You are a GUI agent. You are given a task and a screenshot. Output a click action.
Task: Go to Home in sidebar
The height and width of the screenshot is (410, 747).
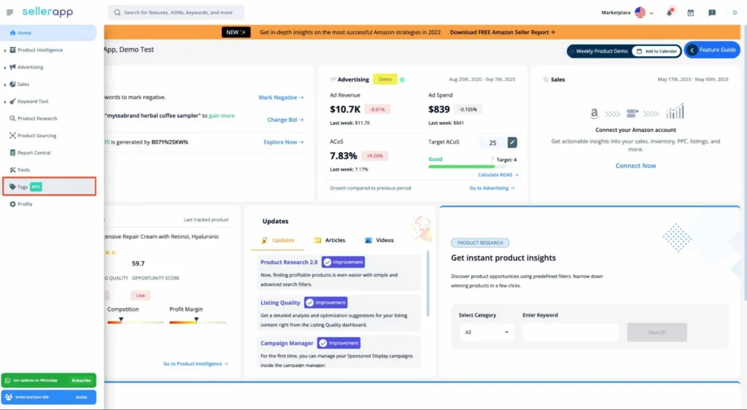coord(49,33)
